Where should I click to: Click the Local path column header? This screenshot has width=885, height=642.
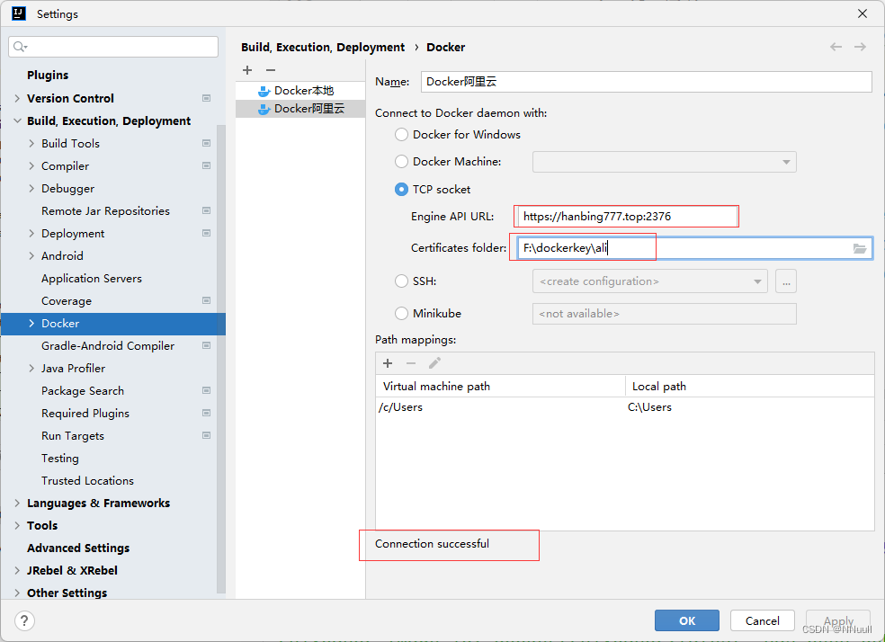click(749, 387)
